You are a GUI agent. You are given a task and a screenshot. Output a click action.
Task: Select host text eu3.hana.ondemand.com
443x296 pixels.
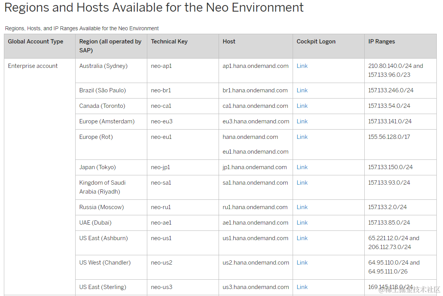click(x=256, y=121)
